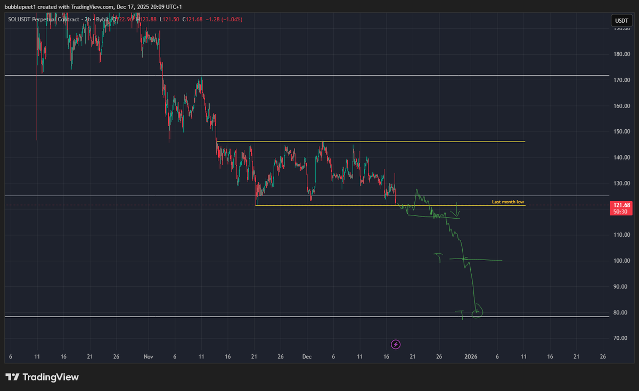Select the white horizontal line near 172

point(307,76)
